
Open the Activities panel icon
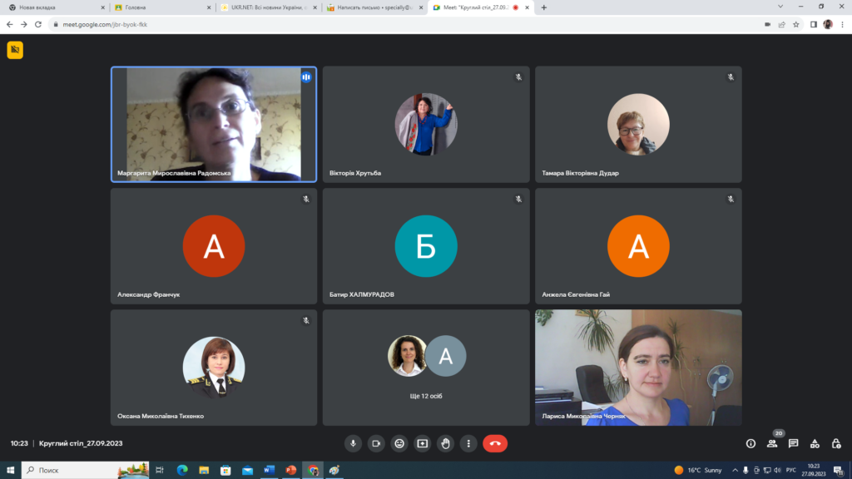pyautogui.click(x=815, y=443)
